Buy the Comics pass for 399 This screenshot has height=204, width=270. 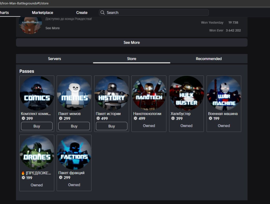(37, 126)
